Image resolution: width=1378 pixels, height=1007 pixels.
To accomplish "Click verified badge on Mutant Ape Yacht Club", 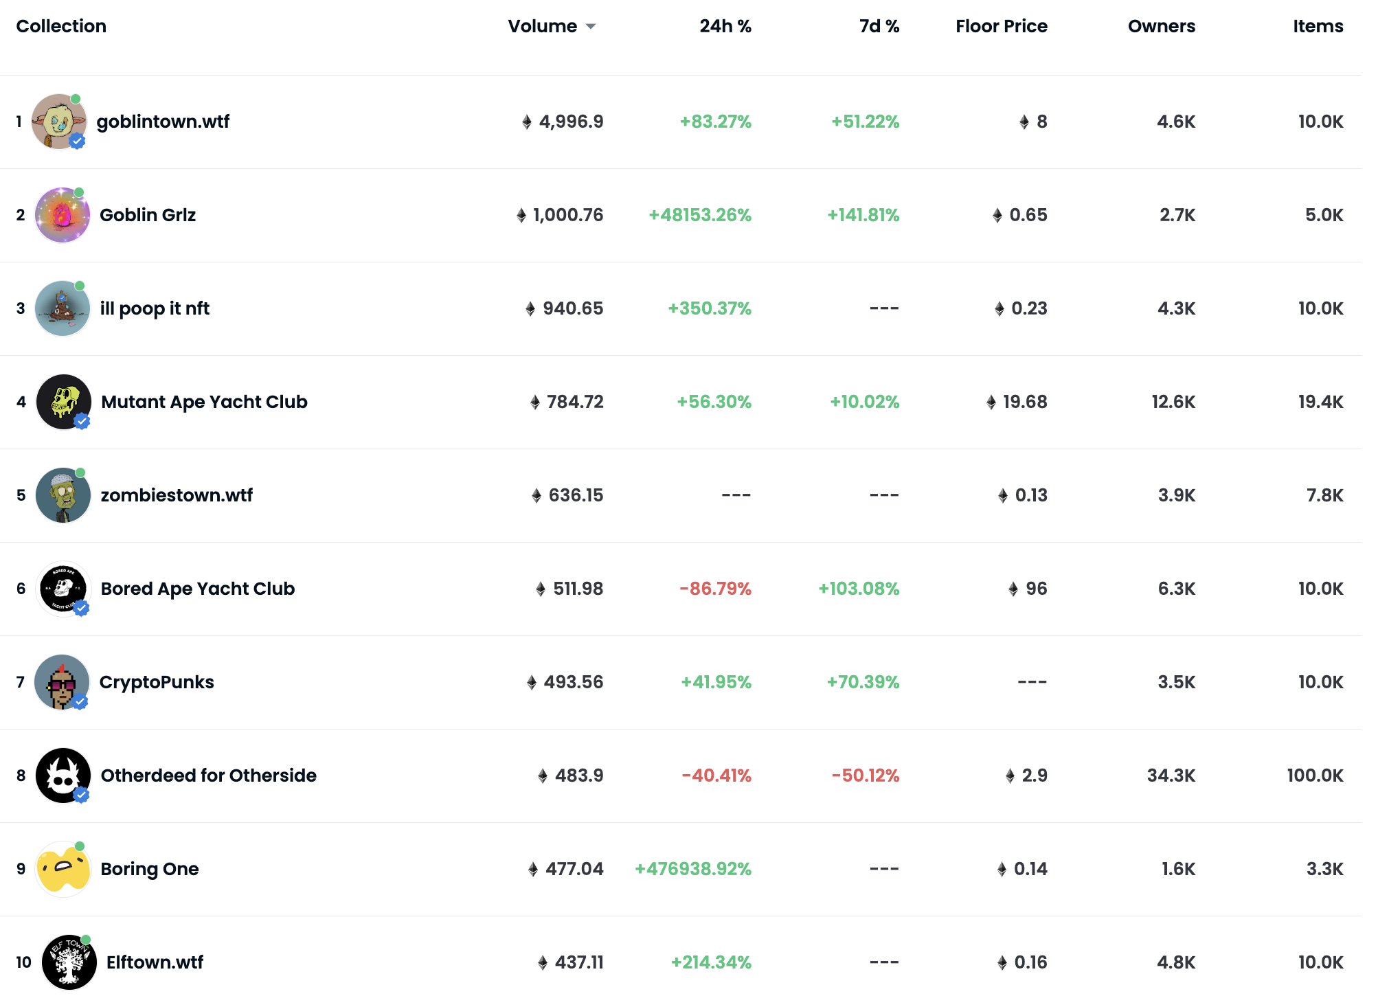I will 82,421.
